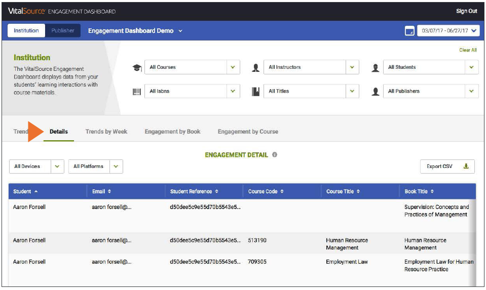Image resolution: width=486 pixels, height=290 pixels.
Task: Open the Engagement Dashboard Demo selector
Action: pos(135,31)
